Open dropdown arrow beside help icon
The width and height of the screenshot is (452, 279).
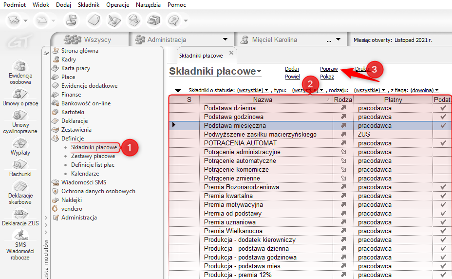[186, 20]
